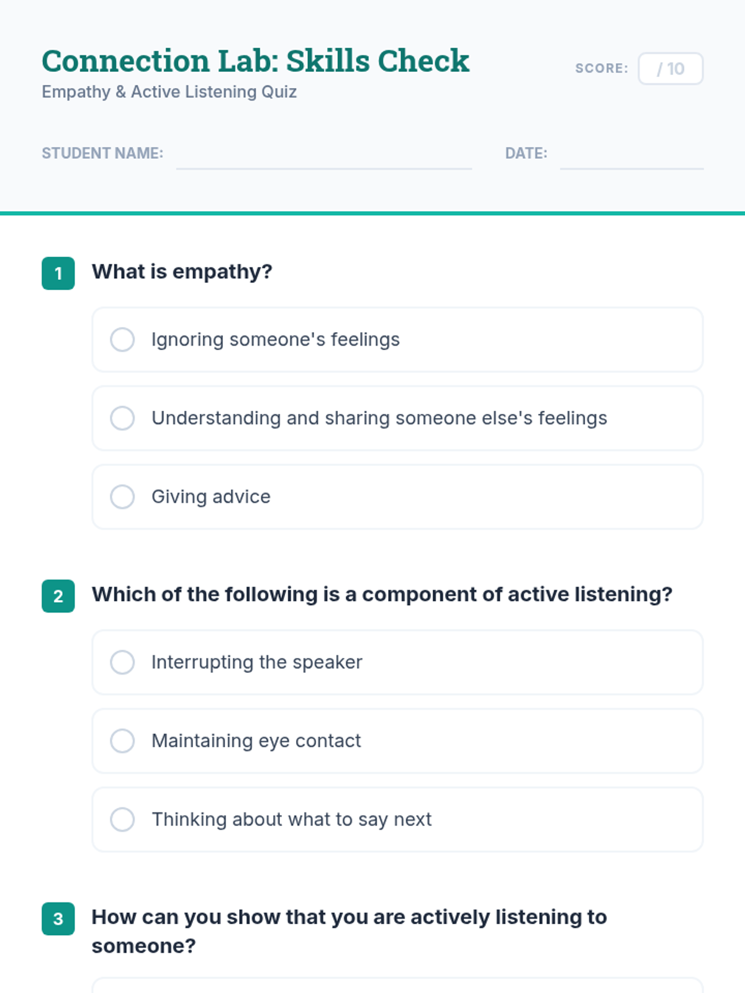The image size is (745, 993).
Task: Click the "STUDENT NAME:" label
Action: [x=102, y=153]
